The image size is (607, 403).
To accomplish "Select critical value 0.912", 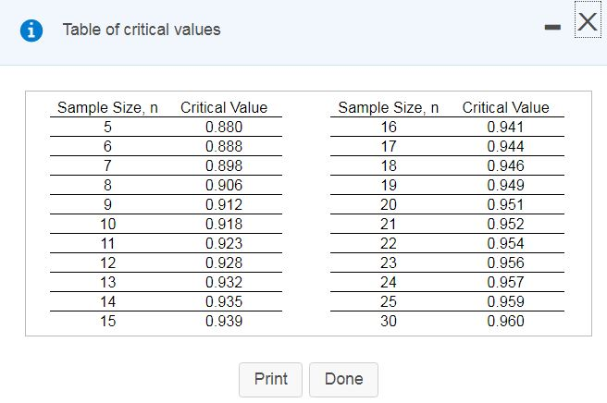I will coord(224,204).
